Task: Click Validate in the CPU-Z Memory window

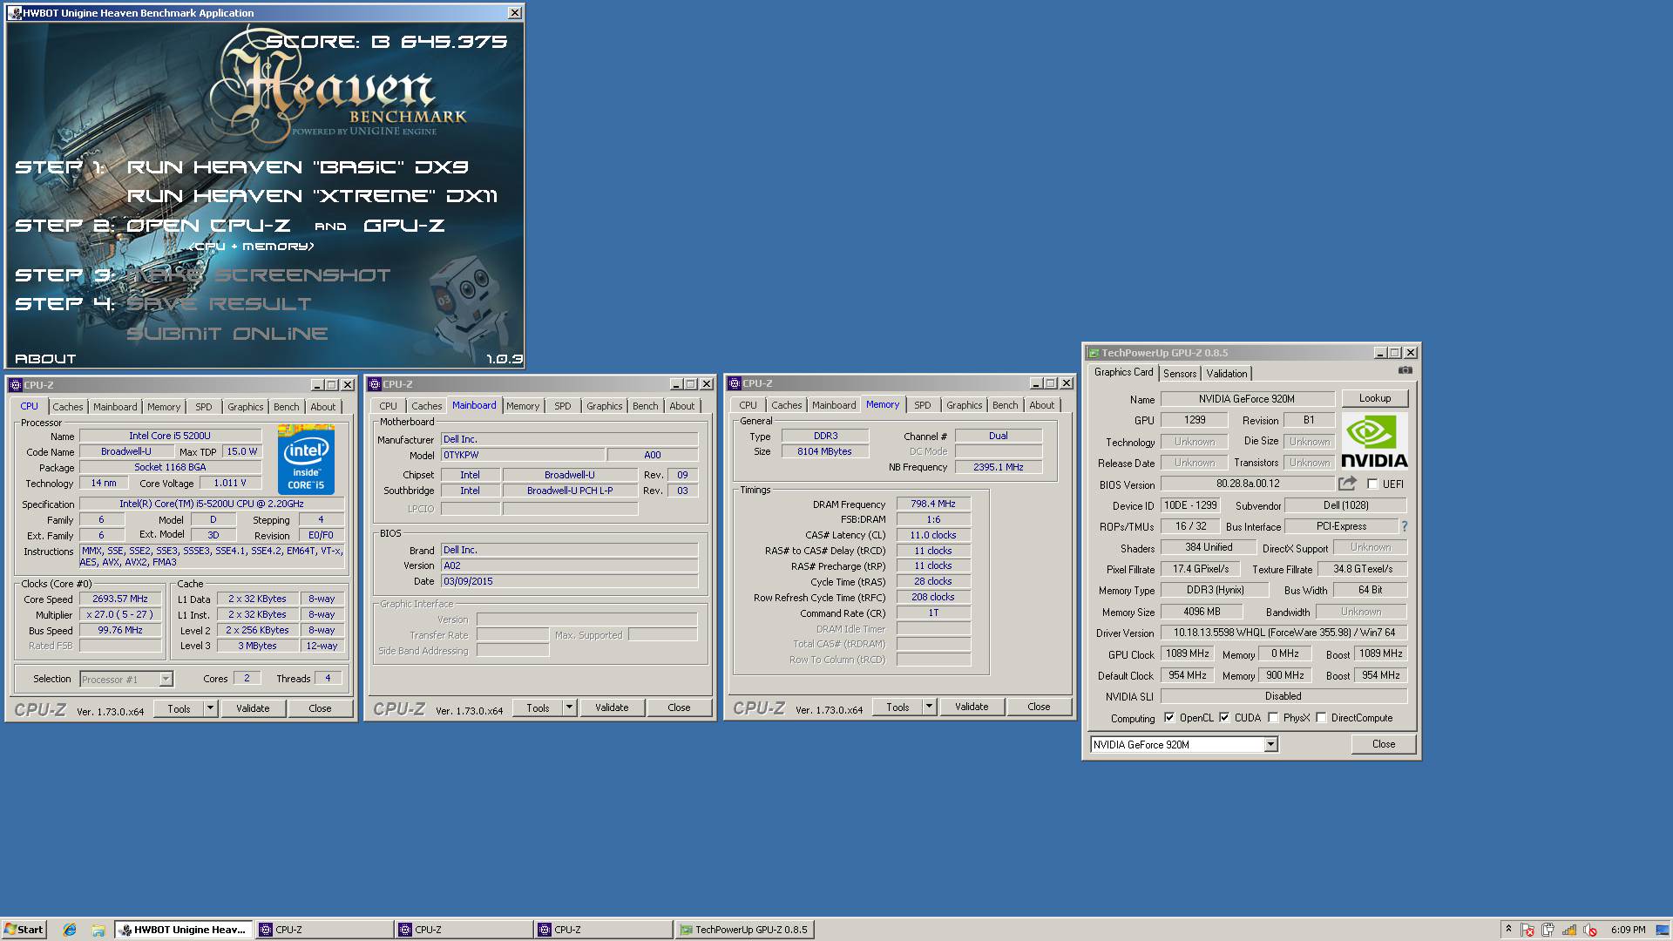Action: [972, 707]
